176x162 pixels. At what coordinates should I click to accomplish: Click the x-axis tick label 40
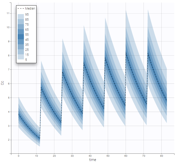pos(90,156)
